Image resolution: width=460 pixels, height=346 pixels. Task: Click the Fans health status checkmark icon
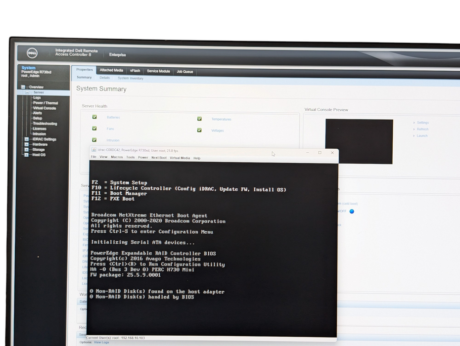point(94,128)
